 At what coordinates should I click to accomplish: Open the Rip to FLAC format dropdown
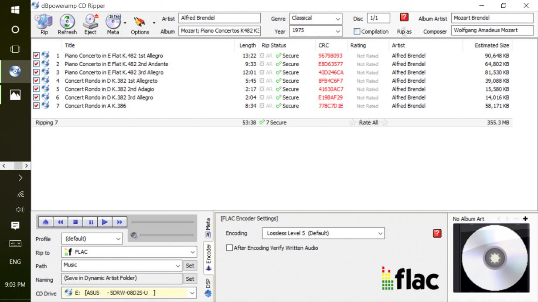193,252
